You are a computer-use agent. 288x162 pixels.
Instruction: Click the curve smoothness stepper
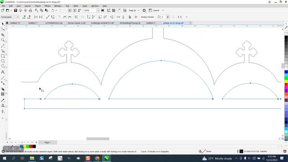[x=168, y=17]
